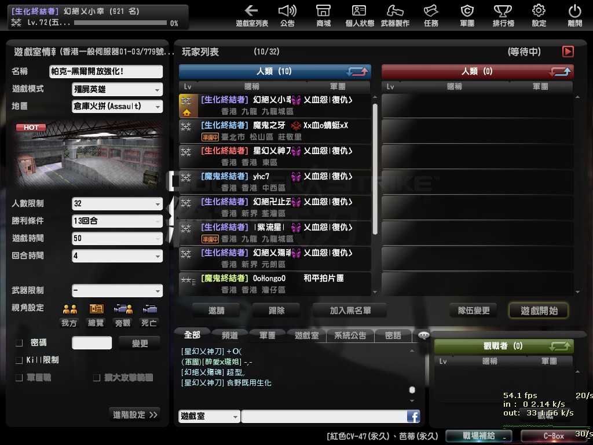This screenshot has width=593, height=445.
Task: Open the 設定 settings gear icon
Action: [x=539, y=16]
